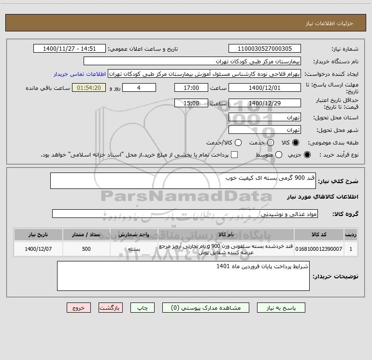Click the countdown timer 01:54:20
The image size is (372, 360).
(x=89, y=88)
